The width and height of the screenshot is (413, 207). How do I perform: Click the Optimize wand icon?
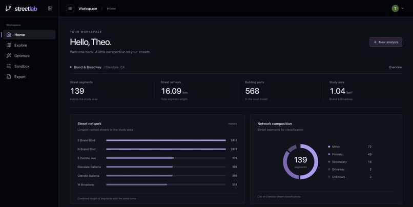click(x=9, y=55)
